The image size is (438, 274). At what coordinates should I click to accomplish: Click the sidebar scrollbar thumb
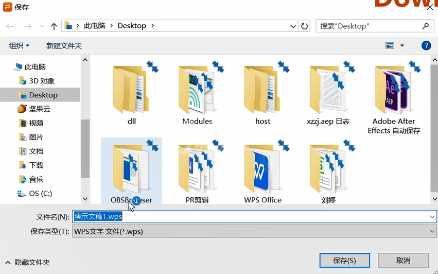85,149
